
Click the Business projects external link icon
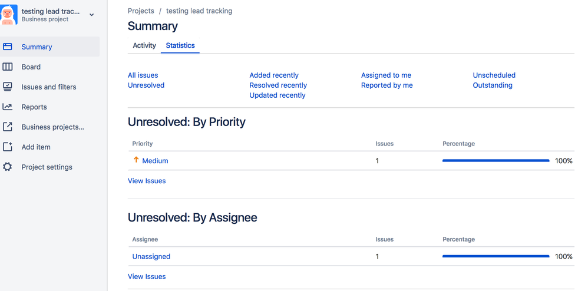coord(8,127)
